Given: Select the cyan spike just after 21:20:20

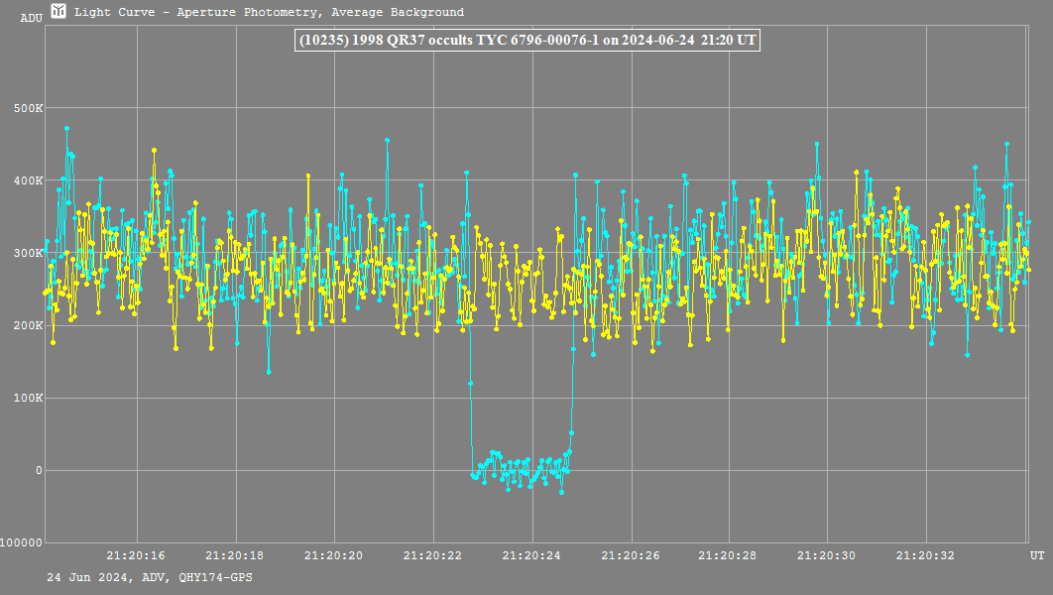Looking at the screenshot, I should tap(387, 141).
